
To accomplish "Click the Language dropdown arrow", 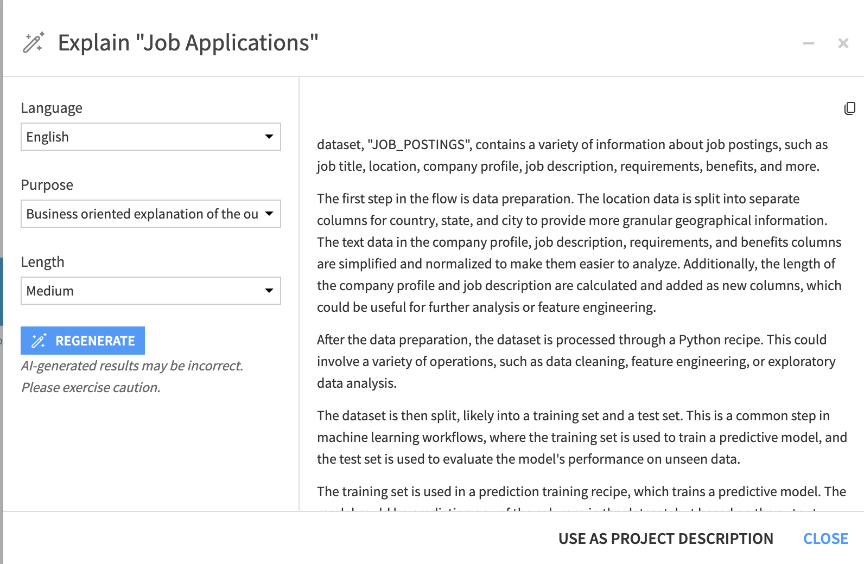I will pos(269,137).
